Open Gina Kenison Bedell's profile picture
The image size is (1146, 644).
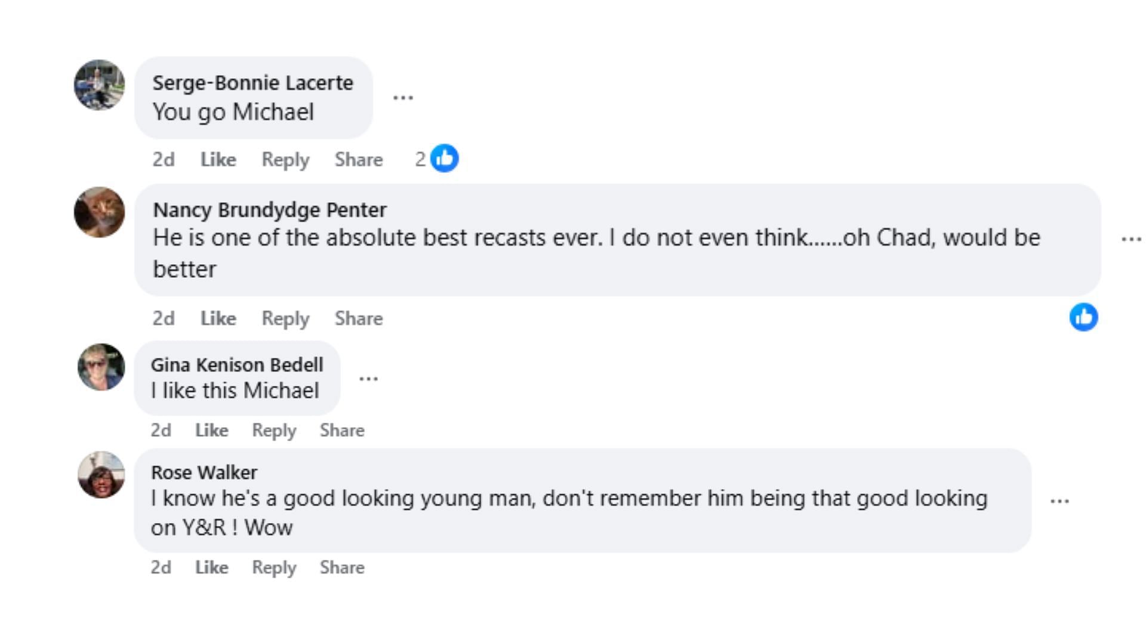pos(101,367)
